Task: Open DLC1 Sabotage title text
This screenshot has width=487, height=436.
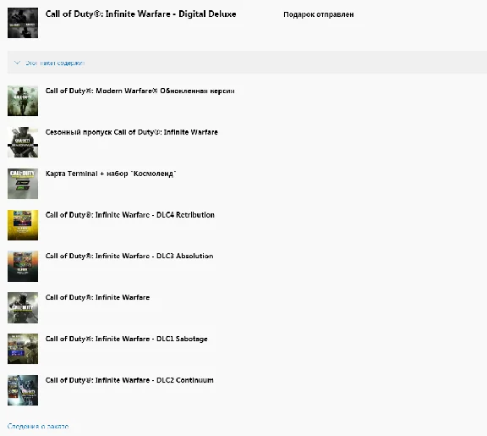Action: click(x=127, y=339)
